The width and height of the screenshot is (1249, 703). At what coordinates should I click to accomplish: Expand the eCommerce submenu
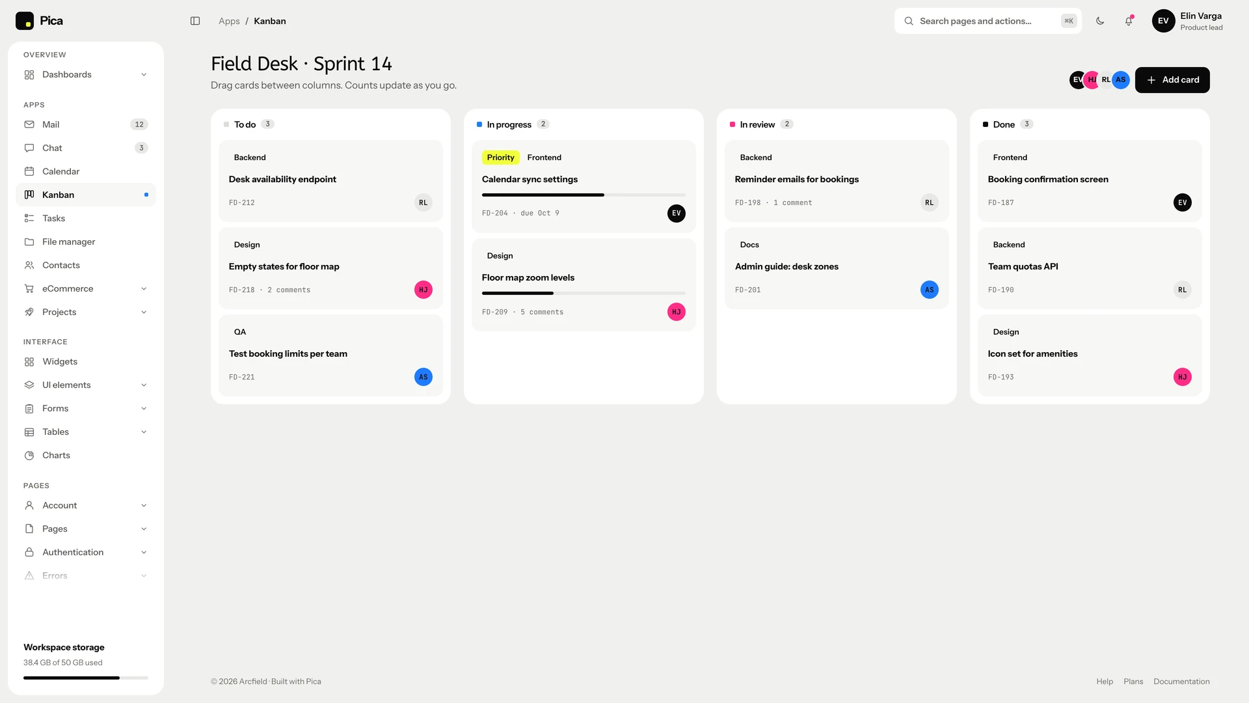click(86, 288)
